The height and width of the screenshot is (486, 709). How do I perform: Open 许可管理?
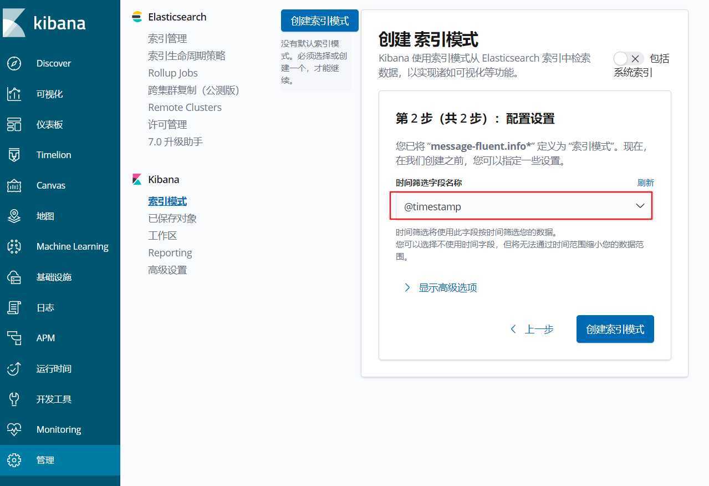click(167, 124)
